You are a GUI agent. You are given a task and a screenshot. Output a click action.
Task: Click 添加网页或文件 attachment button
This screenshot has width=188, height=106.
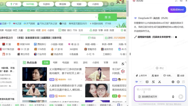coord(147,97)
